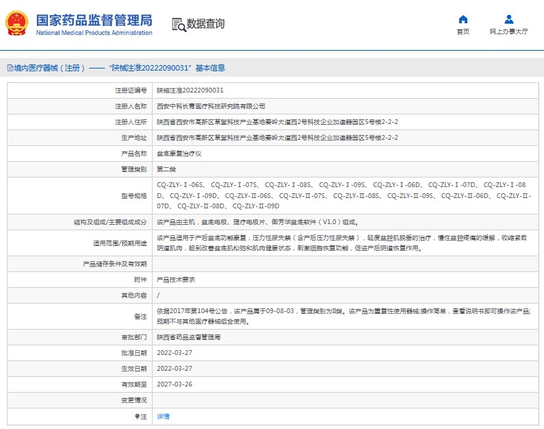Click the data query magnifier icon
The image size is (544, 429).
click(x=179, y=25)
